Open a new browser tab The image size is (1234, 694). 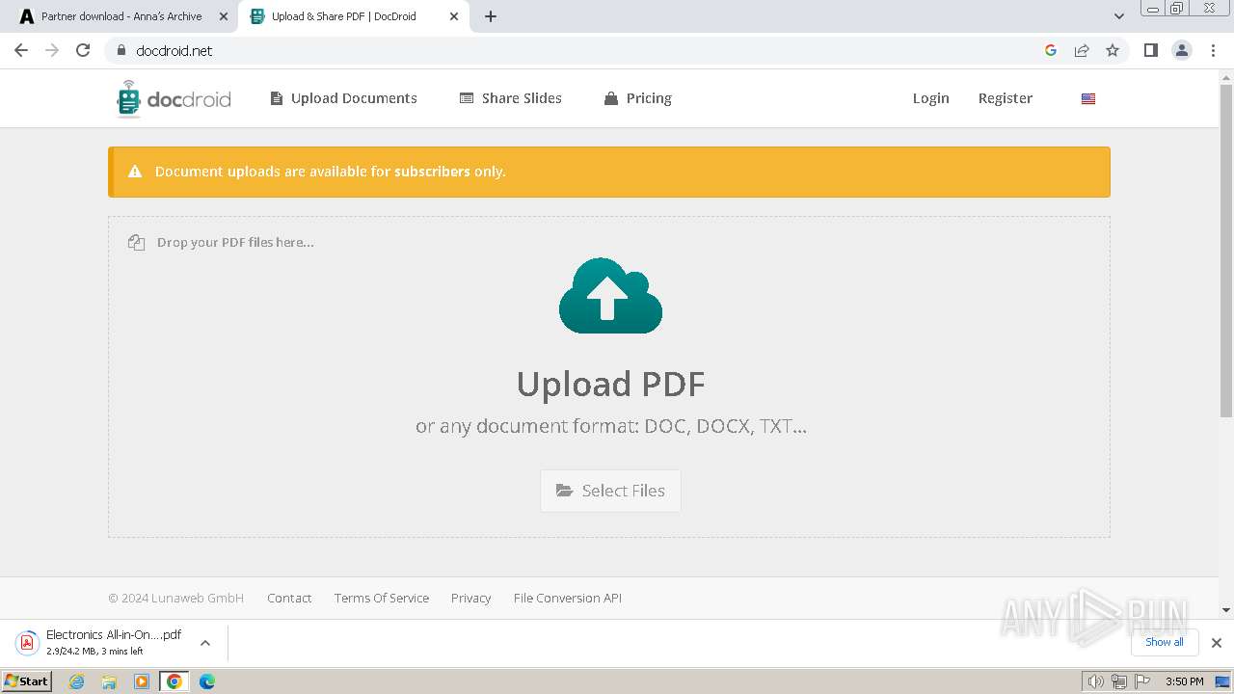(491, 16)
